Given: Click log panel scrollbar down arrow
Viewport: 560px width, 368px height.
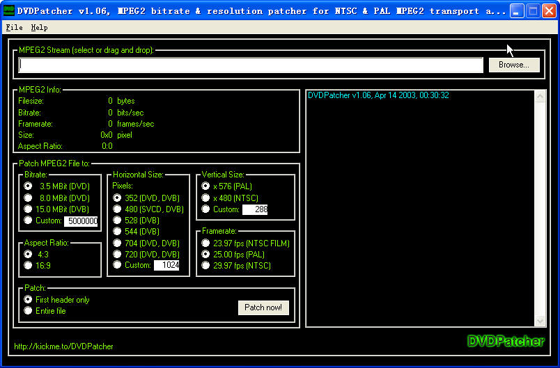Looking at the screenshot, I should point(540,321).
